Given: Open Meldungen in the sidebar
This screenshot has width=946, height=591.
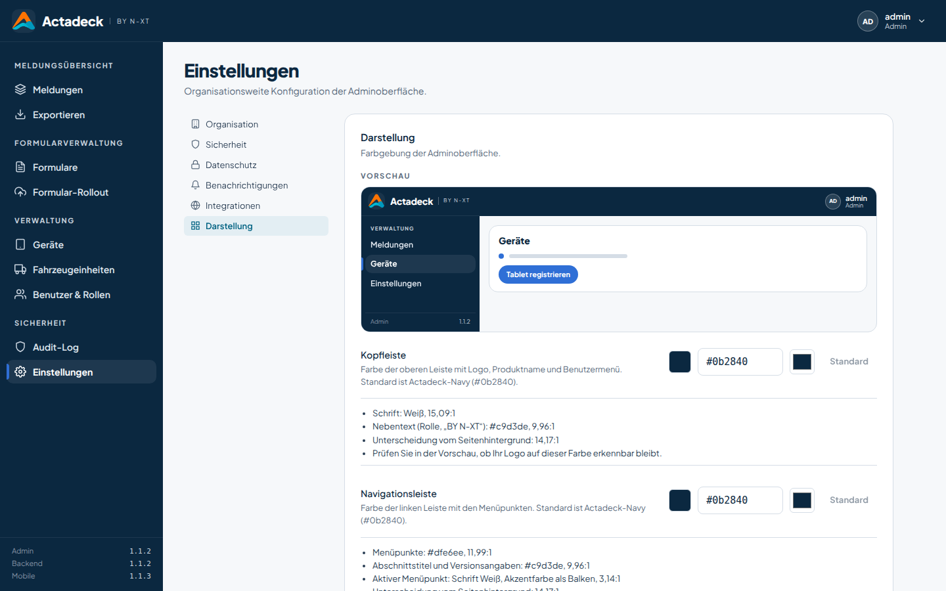Looking at the screenshot, I should 81,89.
